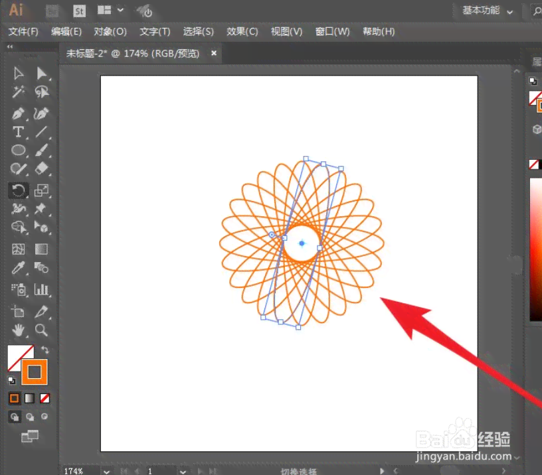The width and height of the screenshot is (542, 475).
Task: Select the Column Graph tool
Action: (41, 290)
